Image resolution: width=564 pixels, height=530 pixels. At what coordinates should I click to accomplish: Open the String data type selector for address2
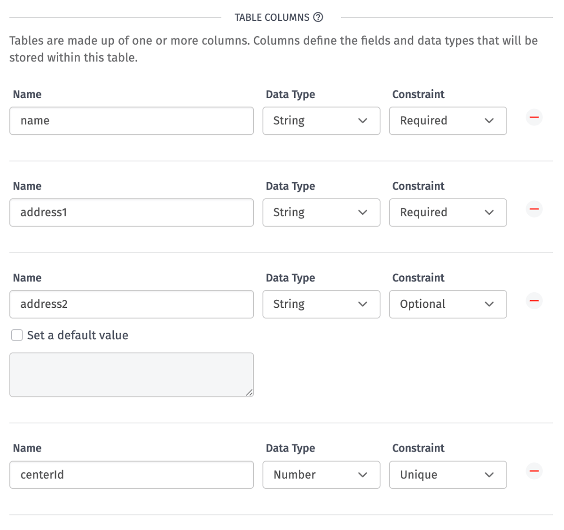click(x=321, y=304)
